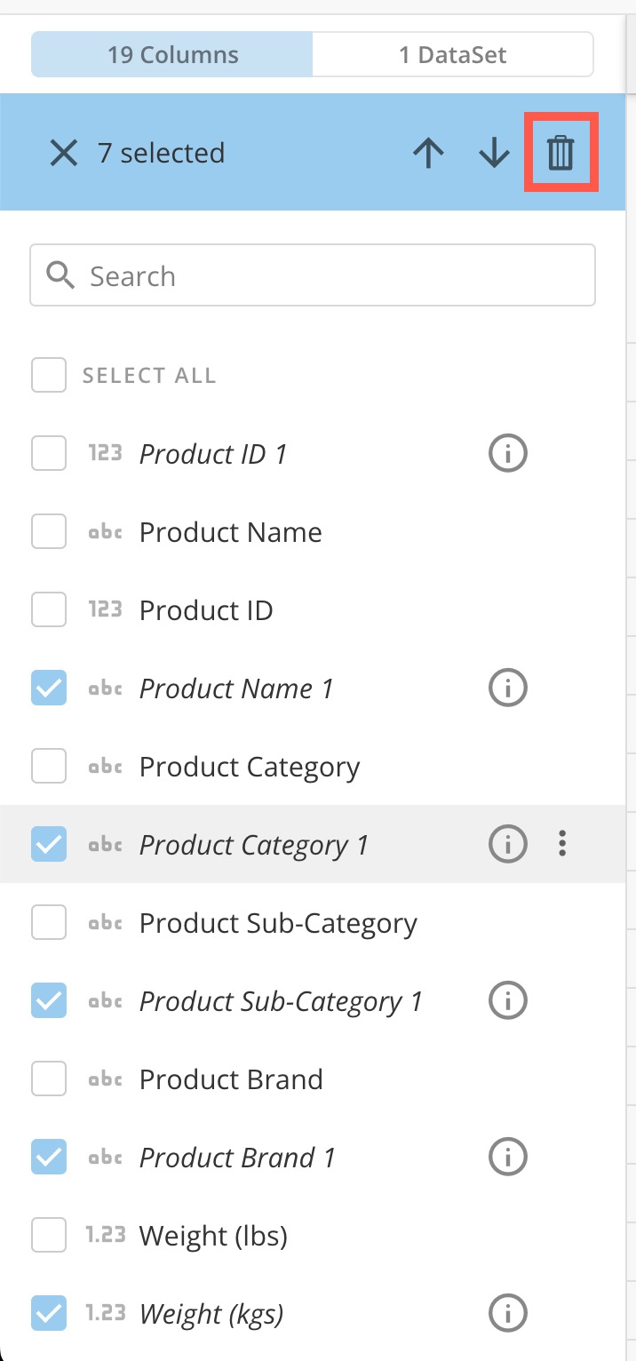This screenshot has width=636, height=1361.
Task: Click the Product Sub-Category column name
Action: 278,923
